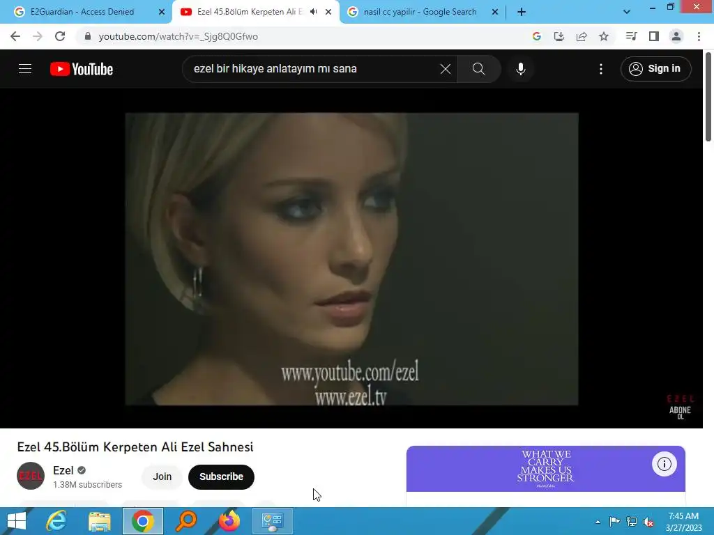Click the YouTube search magnifier button

[478, 69]
